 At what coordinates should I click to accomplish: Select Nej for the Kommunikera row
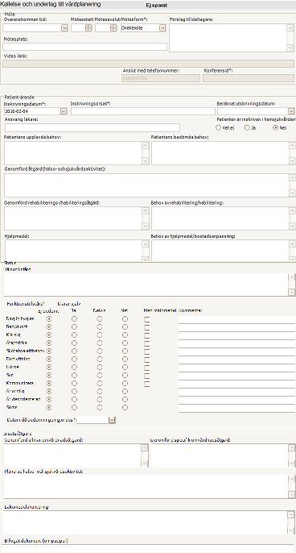click(x=125, y=383)
